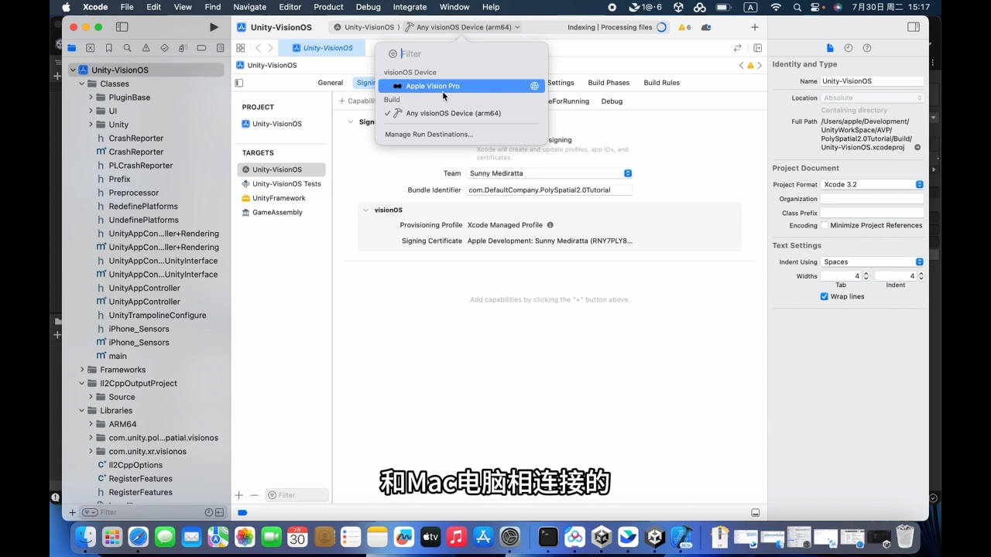
Task: Collapse the Unity-VisionOS root project
Action: point(73,70)
